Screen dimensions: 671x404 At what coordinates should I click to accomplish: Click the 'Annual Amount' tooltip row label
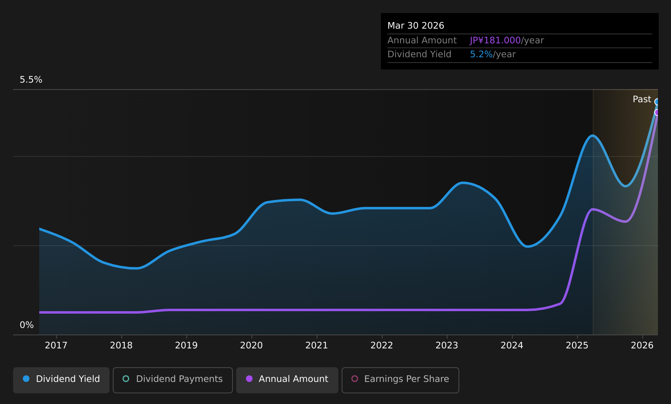[422, 40]
